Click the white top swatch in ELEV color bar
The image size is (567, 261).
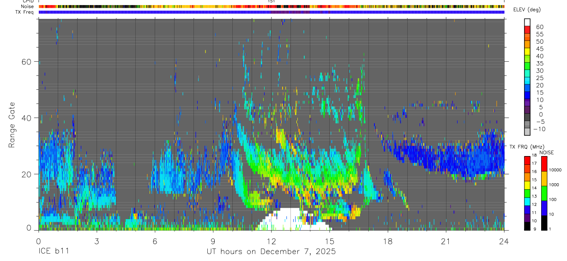[x=527, y=21]
